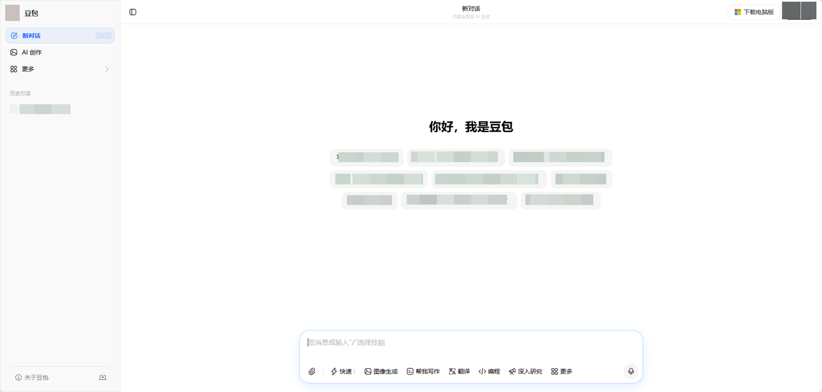Activate the 深入研究 skill
Screen dimensions: 822x392
click(x=525, y=371)
